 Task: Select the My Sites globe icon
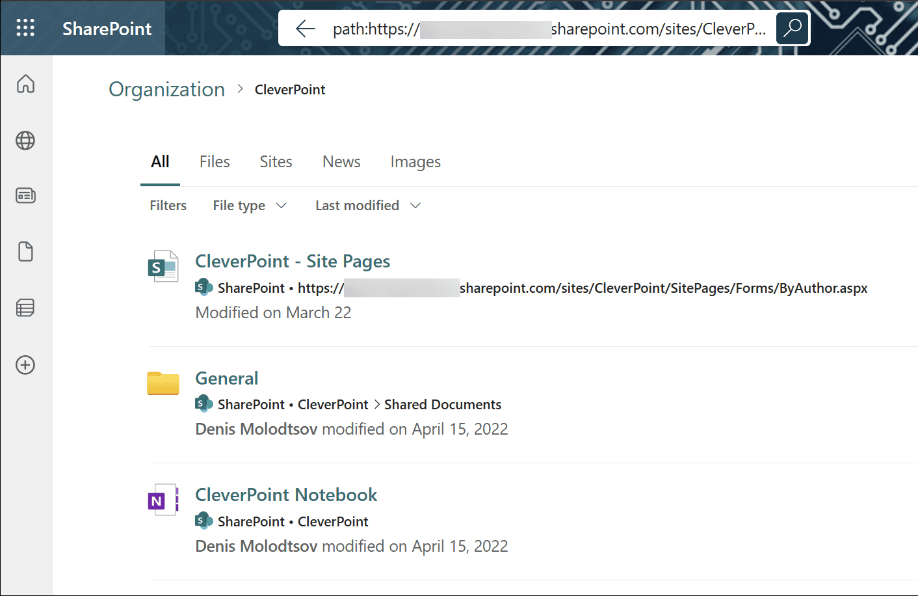pos(25,141)
